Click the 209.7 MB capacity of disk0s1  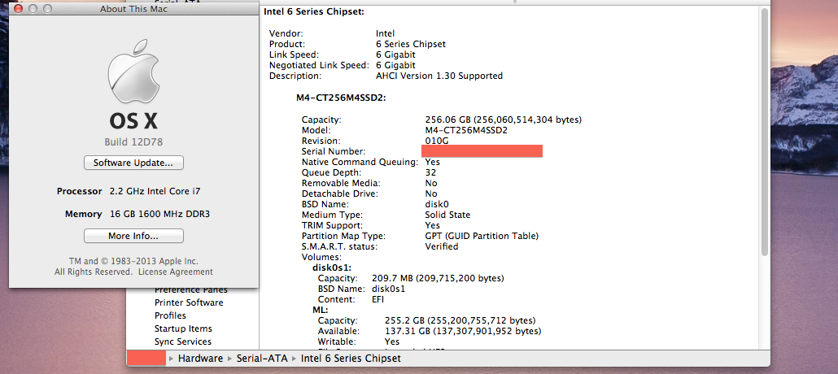point(438,278)
